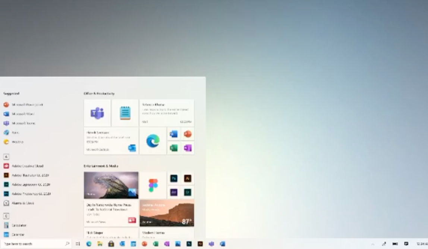Open Alarms & Clock from the app list
Viewport: 428px width, 249px height.
(19, 203)
